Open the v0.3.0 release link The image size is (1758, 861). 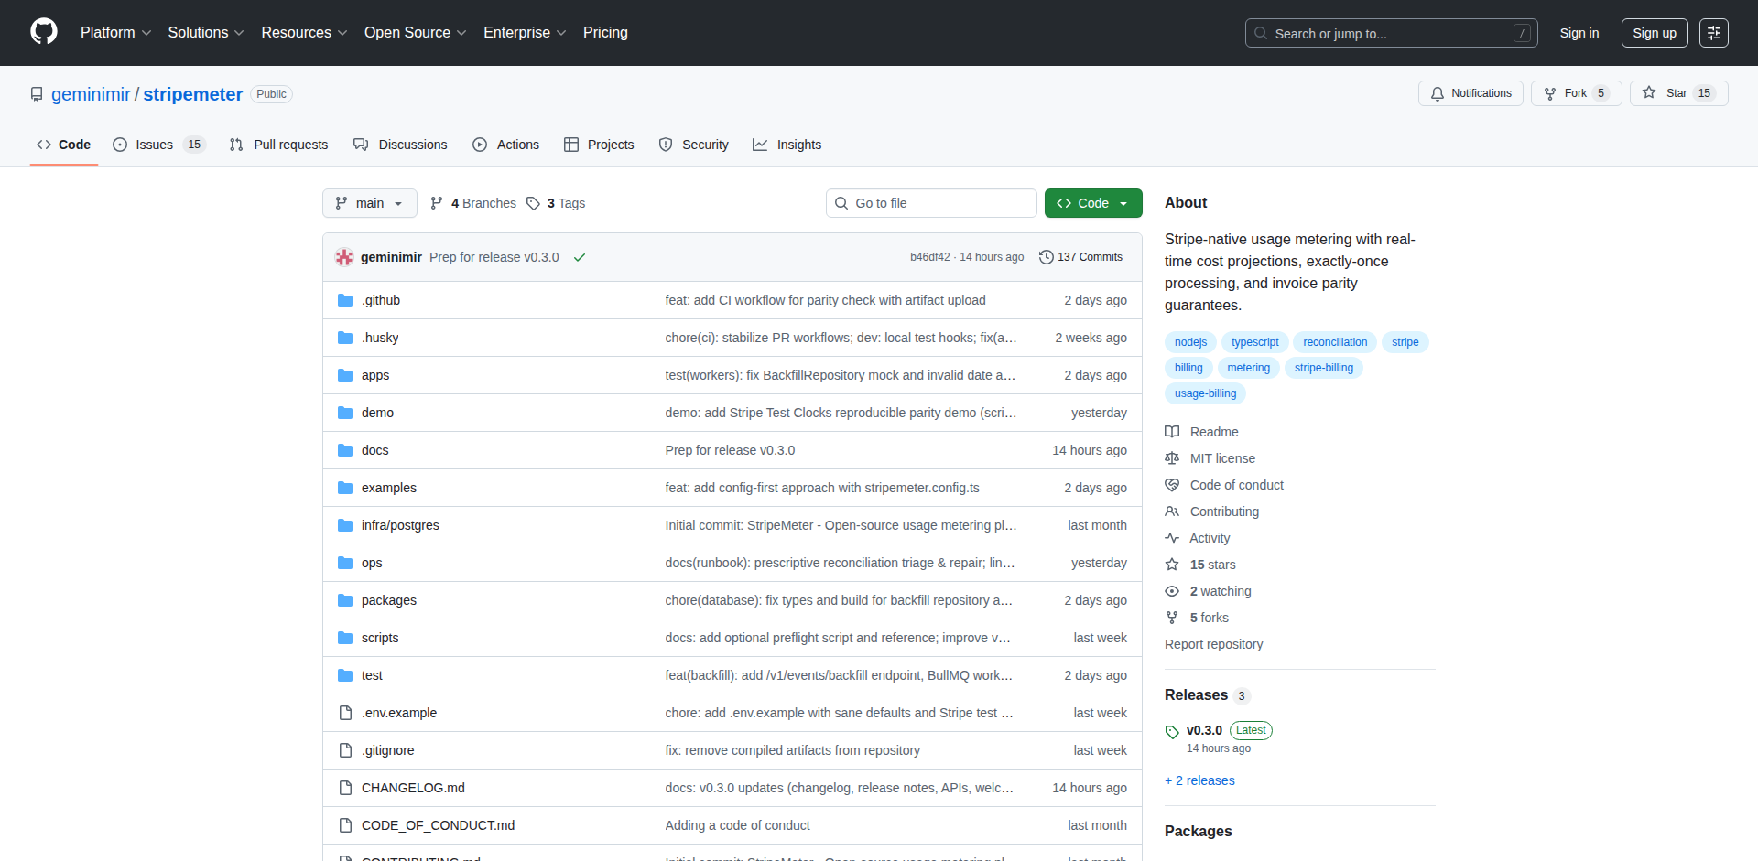[1204, 730]
